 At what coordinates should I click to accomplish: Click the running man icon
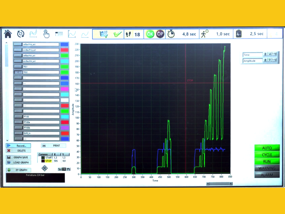coord(204,34)
